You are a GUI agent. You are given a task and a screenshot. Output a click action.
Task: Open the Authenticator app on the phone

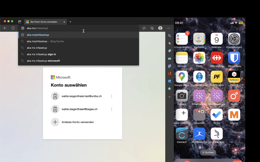click(199, 77)
